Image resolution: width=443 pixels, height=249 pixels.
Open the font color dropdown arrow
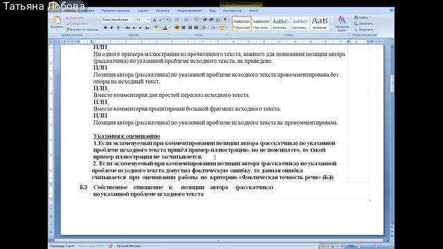[x=169, y=28]
